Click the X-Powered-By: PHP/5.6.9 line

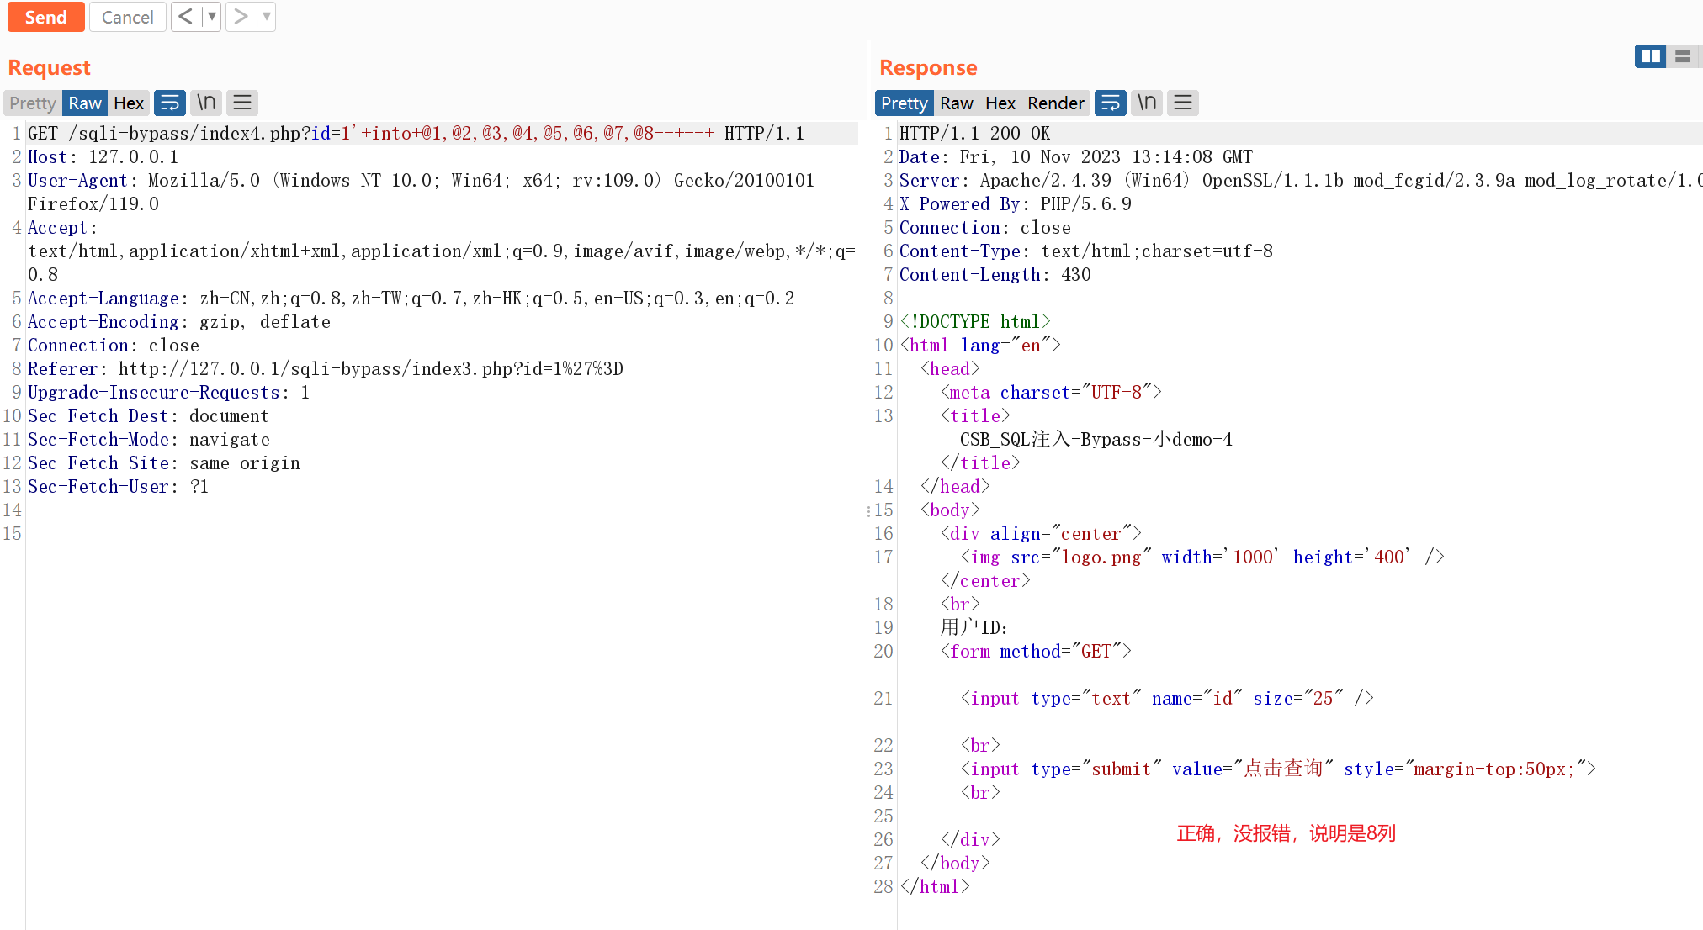(x=1015, y=203)
